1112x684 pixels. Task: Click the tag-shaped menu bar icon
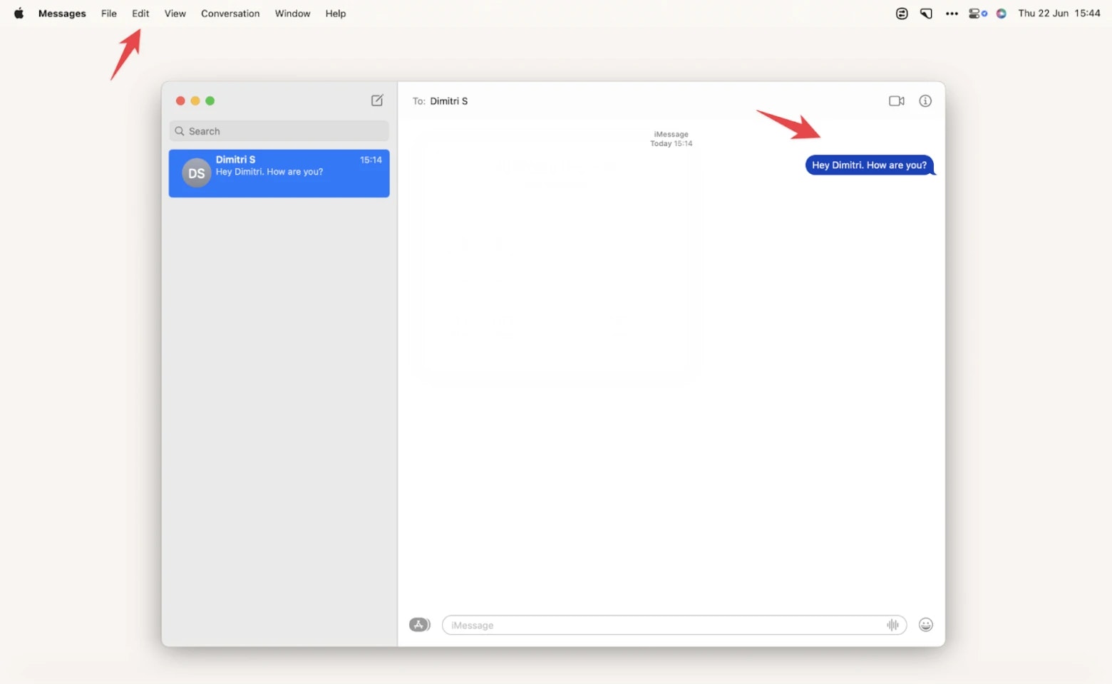[926, 14]
